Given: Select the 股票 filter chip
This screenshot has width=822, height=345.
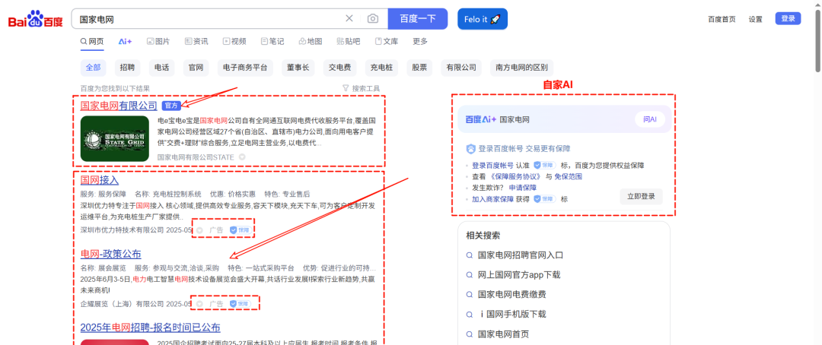Looking at the screenshot, I should coord(419,68).
